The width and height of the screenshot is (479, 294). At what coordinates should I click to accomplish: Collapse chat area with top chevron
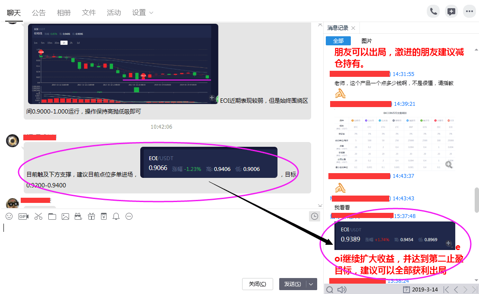tap(320, 25)
